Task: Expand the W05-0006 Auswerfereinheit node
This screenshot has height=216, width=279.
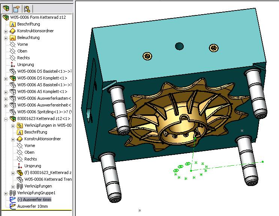Action: (6, 106)
